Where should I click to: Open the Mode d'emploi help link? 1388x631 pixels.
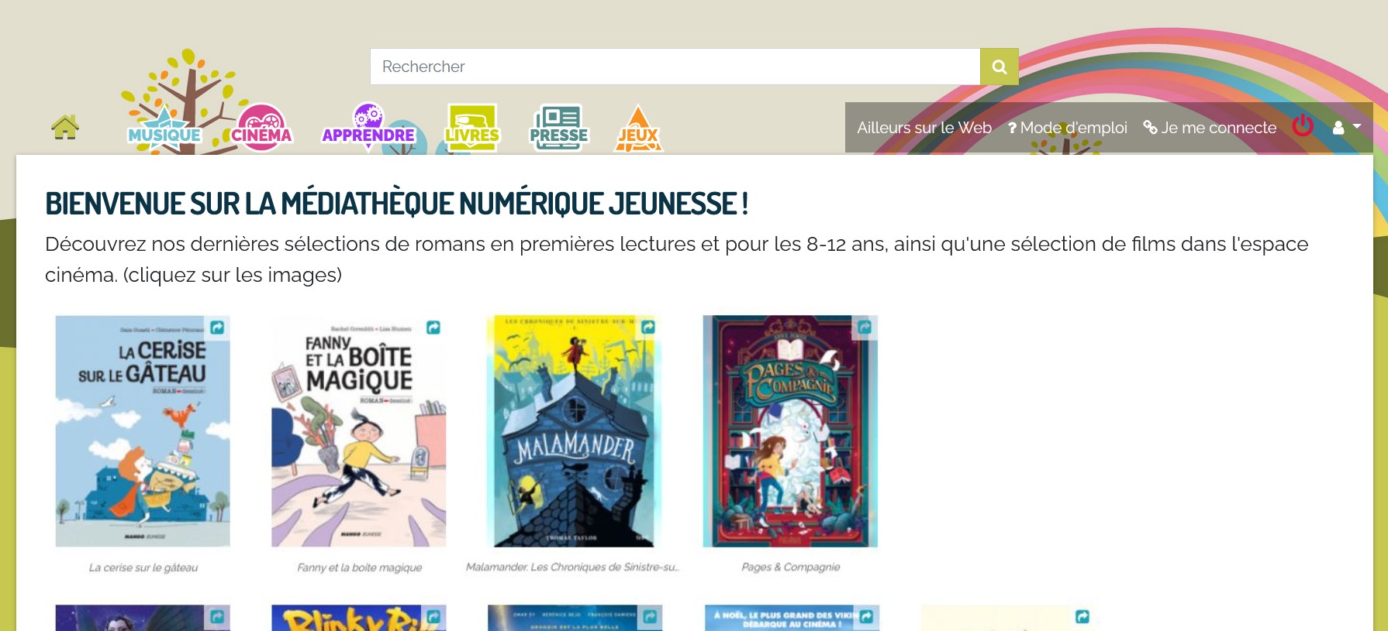point(1068,128)
